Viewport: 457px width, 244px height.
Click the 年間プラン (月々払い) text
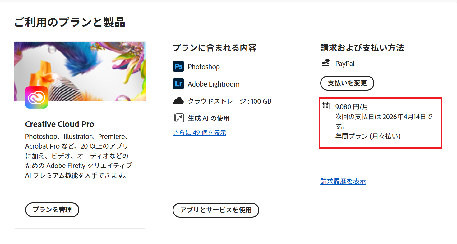368,136
